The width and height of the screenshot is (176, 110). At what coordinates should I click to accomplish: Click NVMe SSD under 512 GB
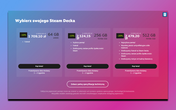[x=151, y=39]
